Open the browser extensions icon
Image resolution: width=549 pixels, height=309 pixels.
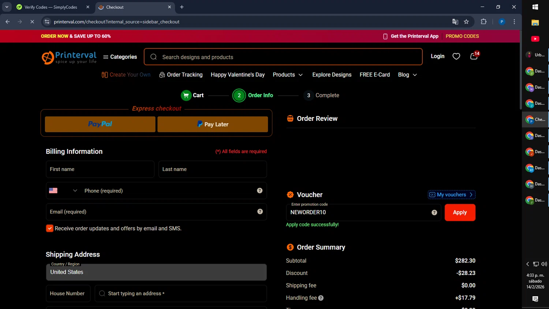483,22
